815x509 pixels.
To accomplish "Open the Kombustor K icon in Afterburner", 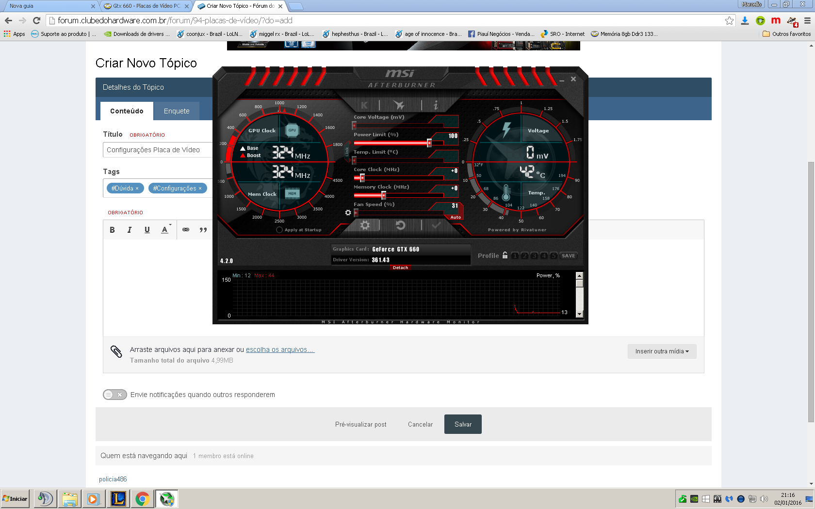I will point(364,105).
